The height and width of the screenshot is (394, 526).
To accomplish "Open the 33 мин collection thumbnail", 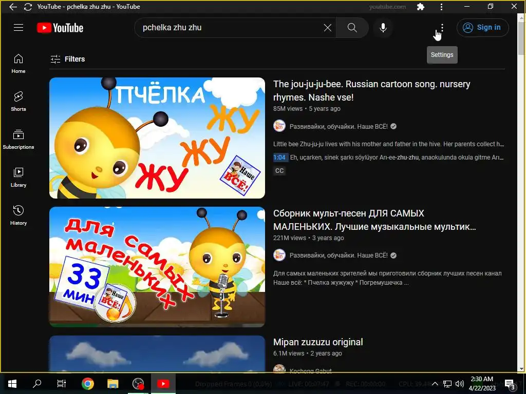I will coord(157,267).
